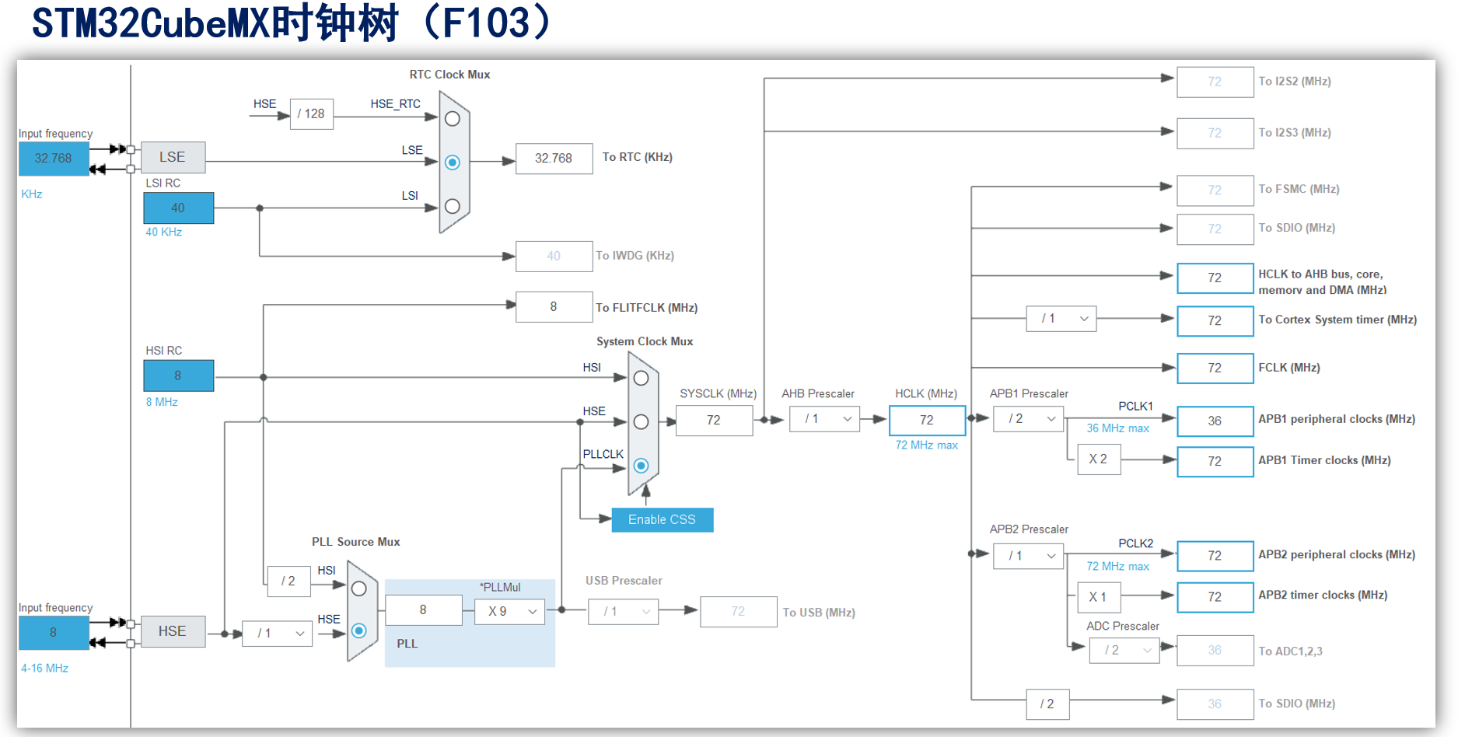The height and width of the screenshot is (737, 1458).
Task: Open the Cortex System timer divider dropdown
Action: click(x=1061, y=319)
